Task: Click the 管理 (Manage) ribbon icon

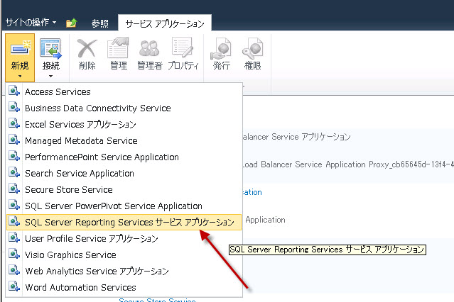Action: (x=118, y=47)
